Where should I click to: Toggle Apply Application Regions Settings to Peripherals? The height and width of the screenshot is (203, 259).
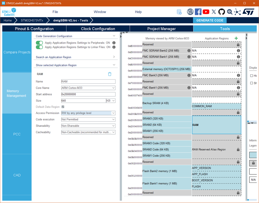coord(39,43)
